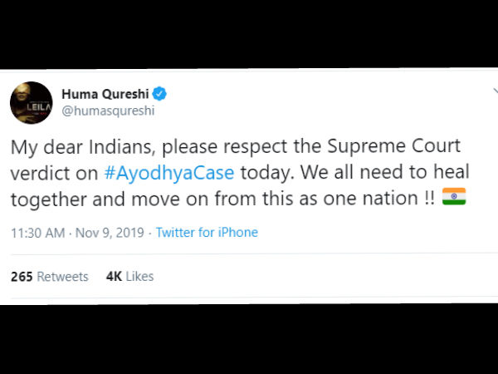
Task: Open the @humasqureshi handle
Action: (108, 111)
